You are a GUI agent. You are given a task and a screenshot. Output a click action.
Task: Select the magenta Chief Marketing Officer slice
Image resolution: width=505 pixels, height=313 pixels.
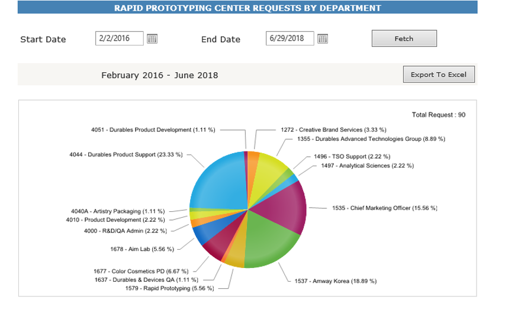click(x=285, y=206)
